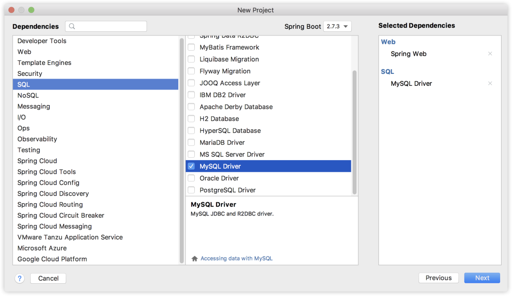Open the Spring Boot version dropdown
This screenshot has height=296, width=512.
coord(337,27)
